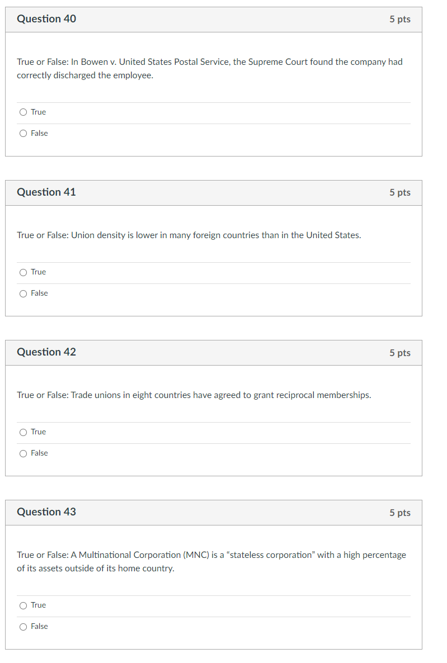The width and height of the screenshot is (447, 663).
Task: Click the Multinational Corporation question text
Action: [211, 561]
